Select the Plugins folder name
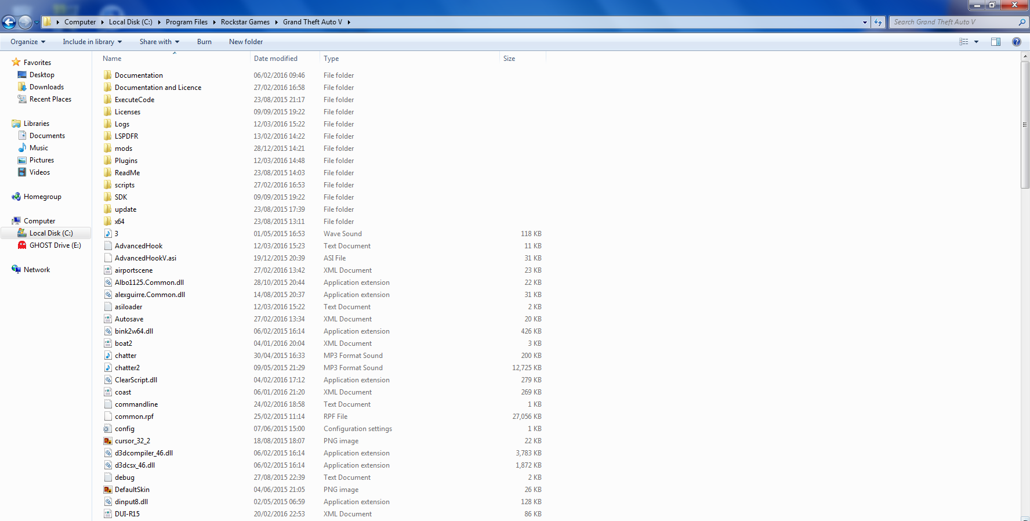Screen dimensions: 1030x521 tap(126, 161)
